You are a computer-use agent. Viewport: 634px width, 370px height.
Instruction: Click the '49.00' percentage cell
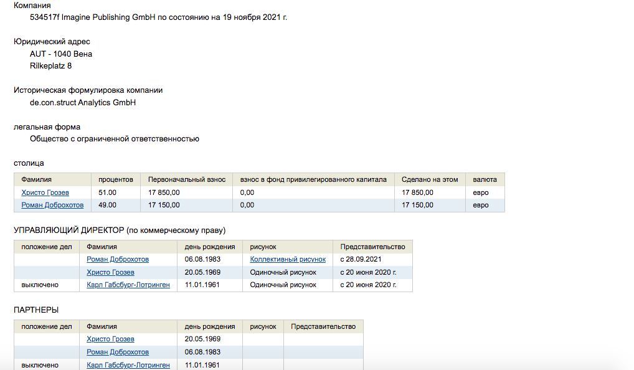tap(107, 205)
